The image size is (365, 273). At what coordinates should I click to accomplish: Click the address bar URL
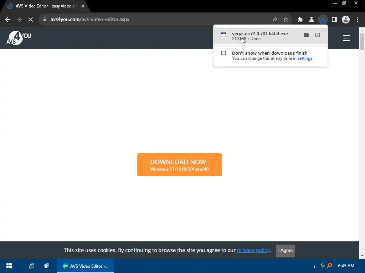pos(90,20)
